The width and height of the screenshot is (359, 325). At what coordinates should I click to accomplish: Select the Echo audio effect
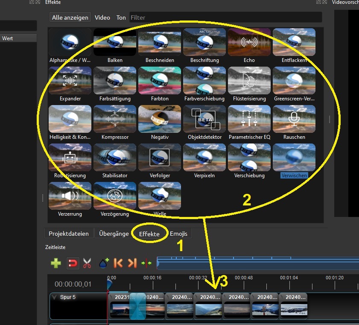[249, 43]
